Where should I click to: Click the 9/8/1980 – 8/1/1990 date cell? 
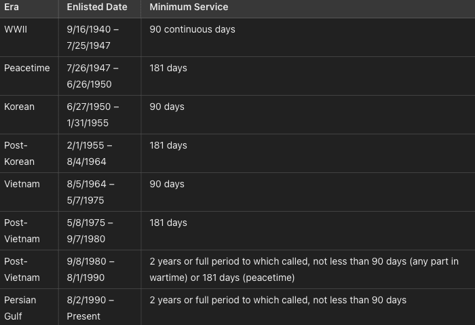[90, 269]
